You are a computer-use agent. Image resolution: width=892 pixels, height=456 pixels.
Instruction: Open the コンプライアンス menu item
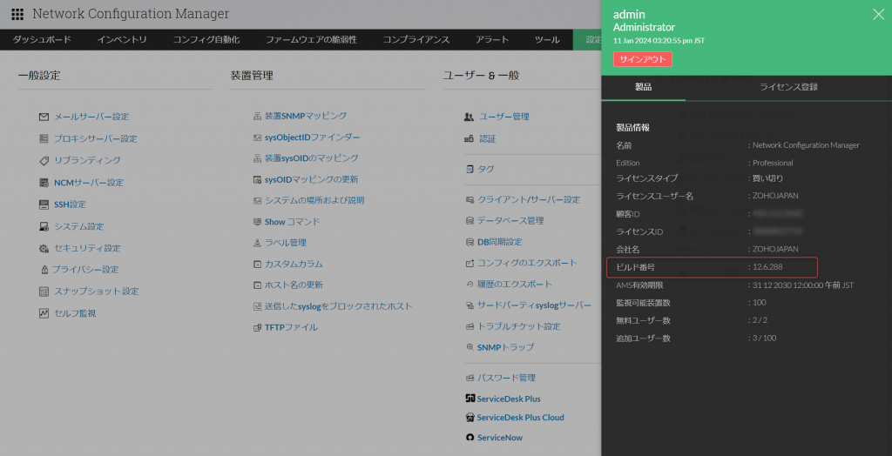coord(416,40)
